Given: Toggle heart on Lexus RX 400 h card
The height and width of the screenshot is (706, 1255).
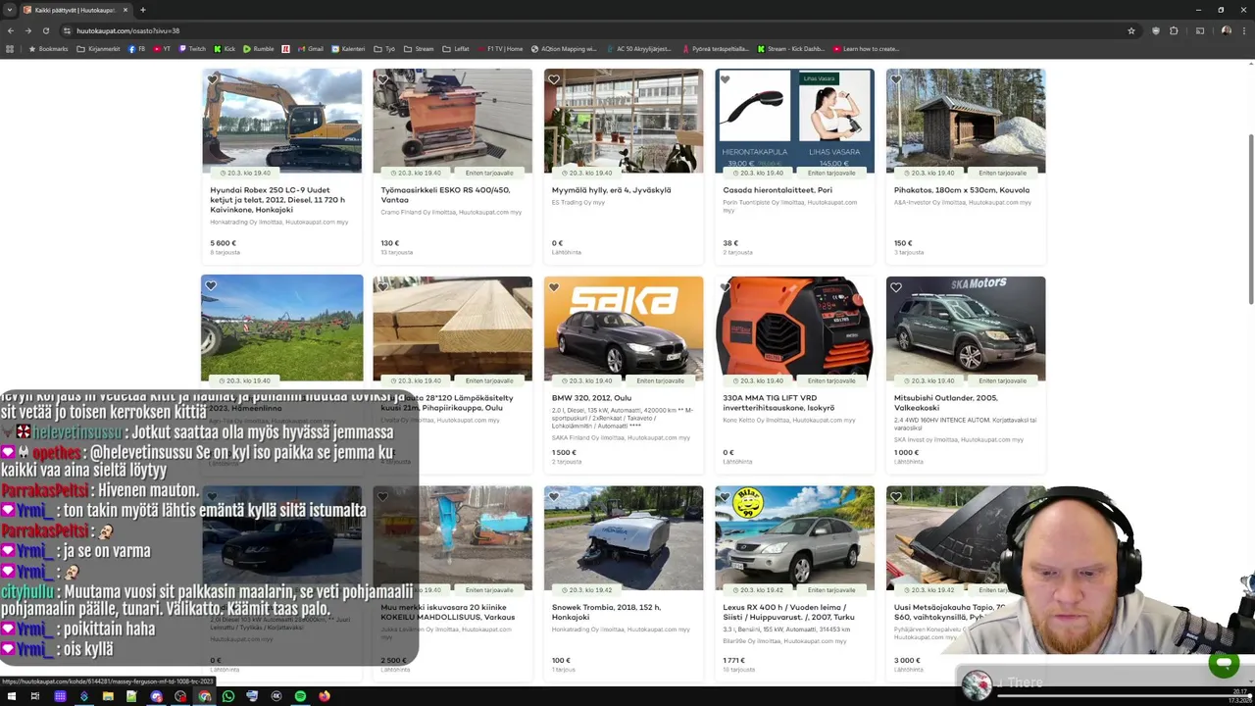Looking at the screenshot, I should (x=726, y=497).
